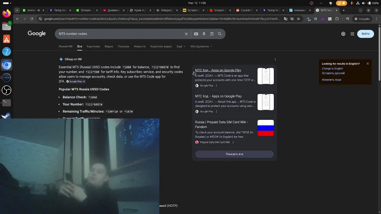The height and width of the screenshot is (214, 381).
Task: Open the tab search dropdown arrow
Action: pos(17,10)
